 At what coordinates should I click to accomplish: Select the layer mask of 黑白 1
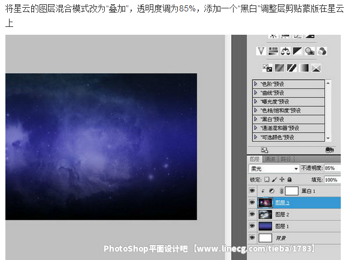pyautogui.click(x=292, y=191)
